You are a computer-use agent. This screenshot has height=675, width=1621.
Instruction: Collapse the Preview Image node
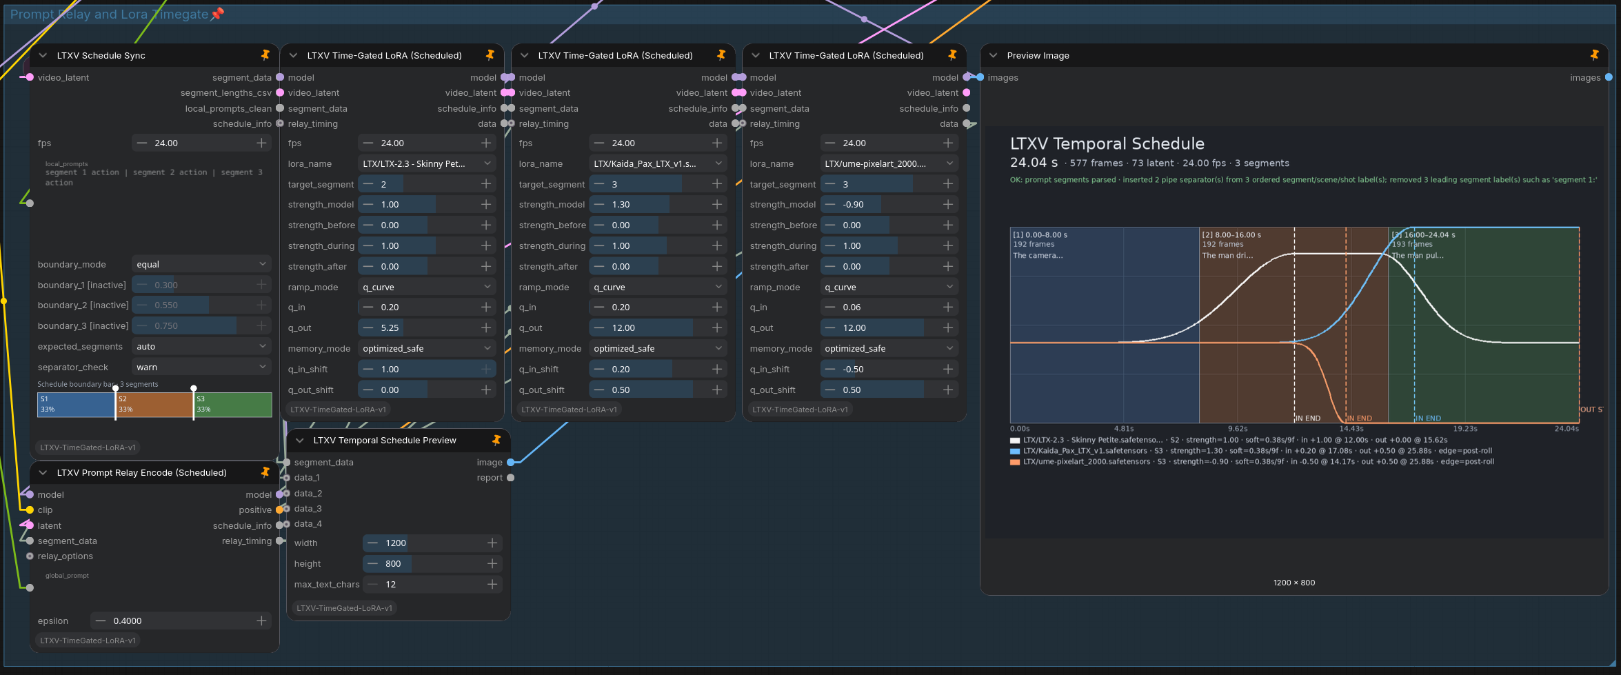point(993,55)
